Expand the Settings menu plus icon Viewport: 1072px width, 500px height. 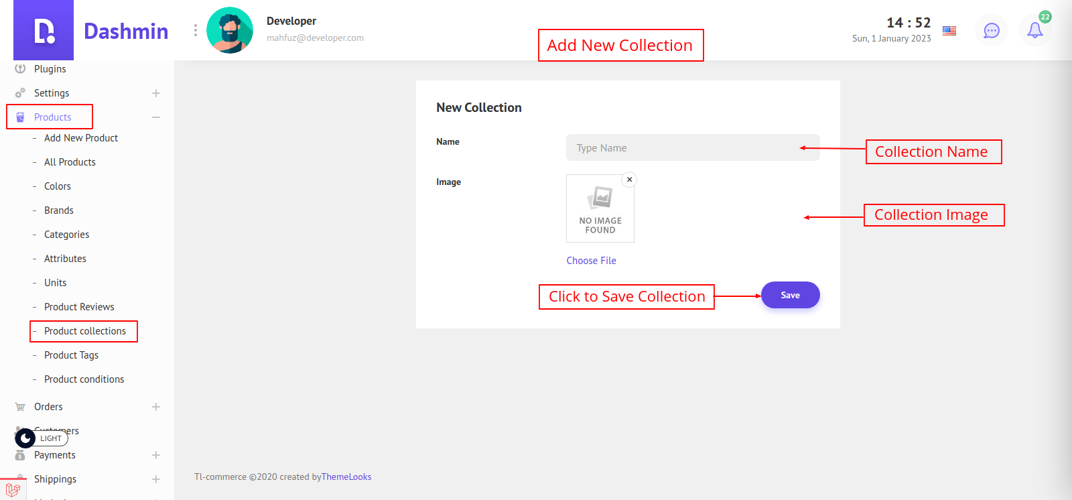click(x=156, y=93)
